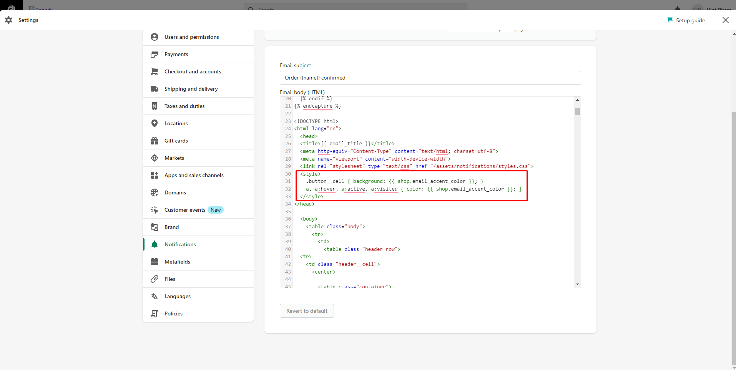Close the Settings panel with X

(725, 20)
